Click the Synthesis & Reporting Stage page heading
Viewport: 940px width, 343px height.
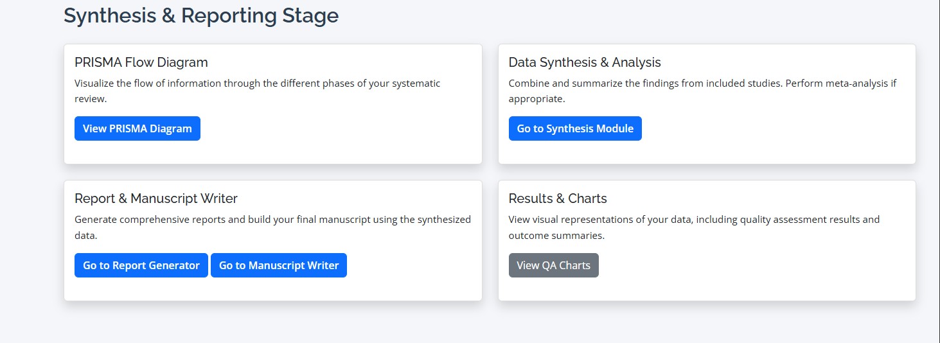(200, 15)
